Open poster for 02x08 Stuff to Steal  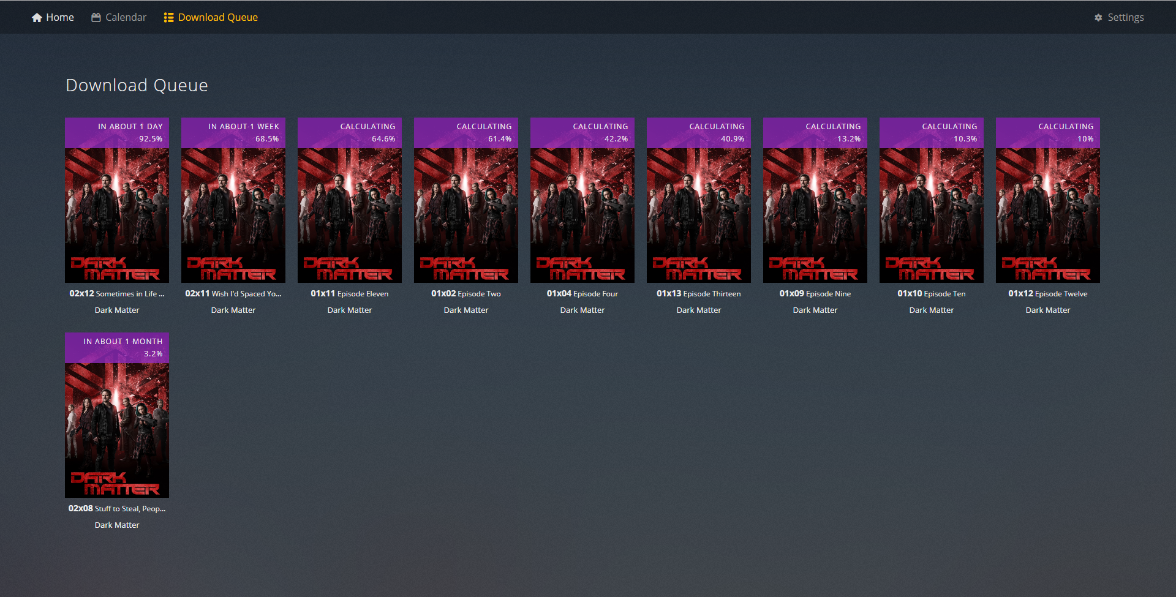(x=117, y=429)
